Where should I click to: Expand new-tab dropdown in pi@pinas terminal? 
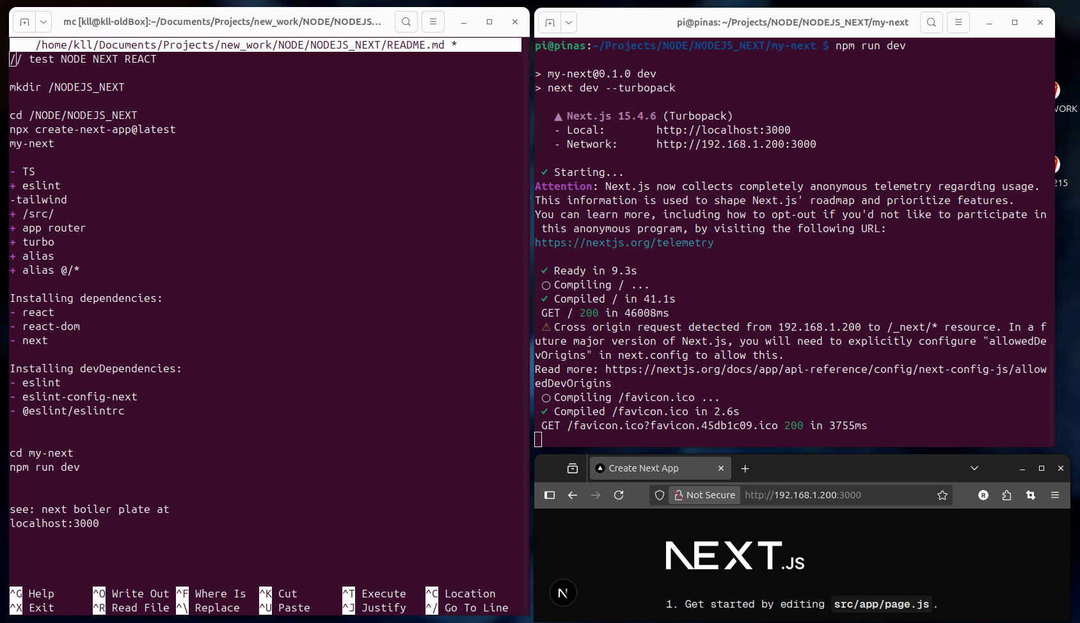pyautogui.click(x=569, y=22)
